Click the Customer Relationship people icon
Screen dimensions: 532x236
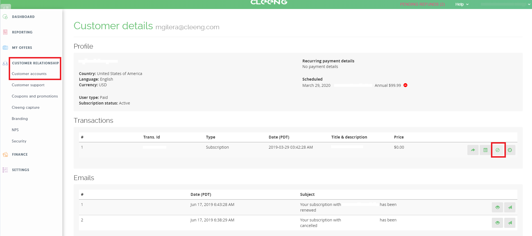(5, 63)
